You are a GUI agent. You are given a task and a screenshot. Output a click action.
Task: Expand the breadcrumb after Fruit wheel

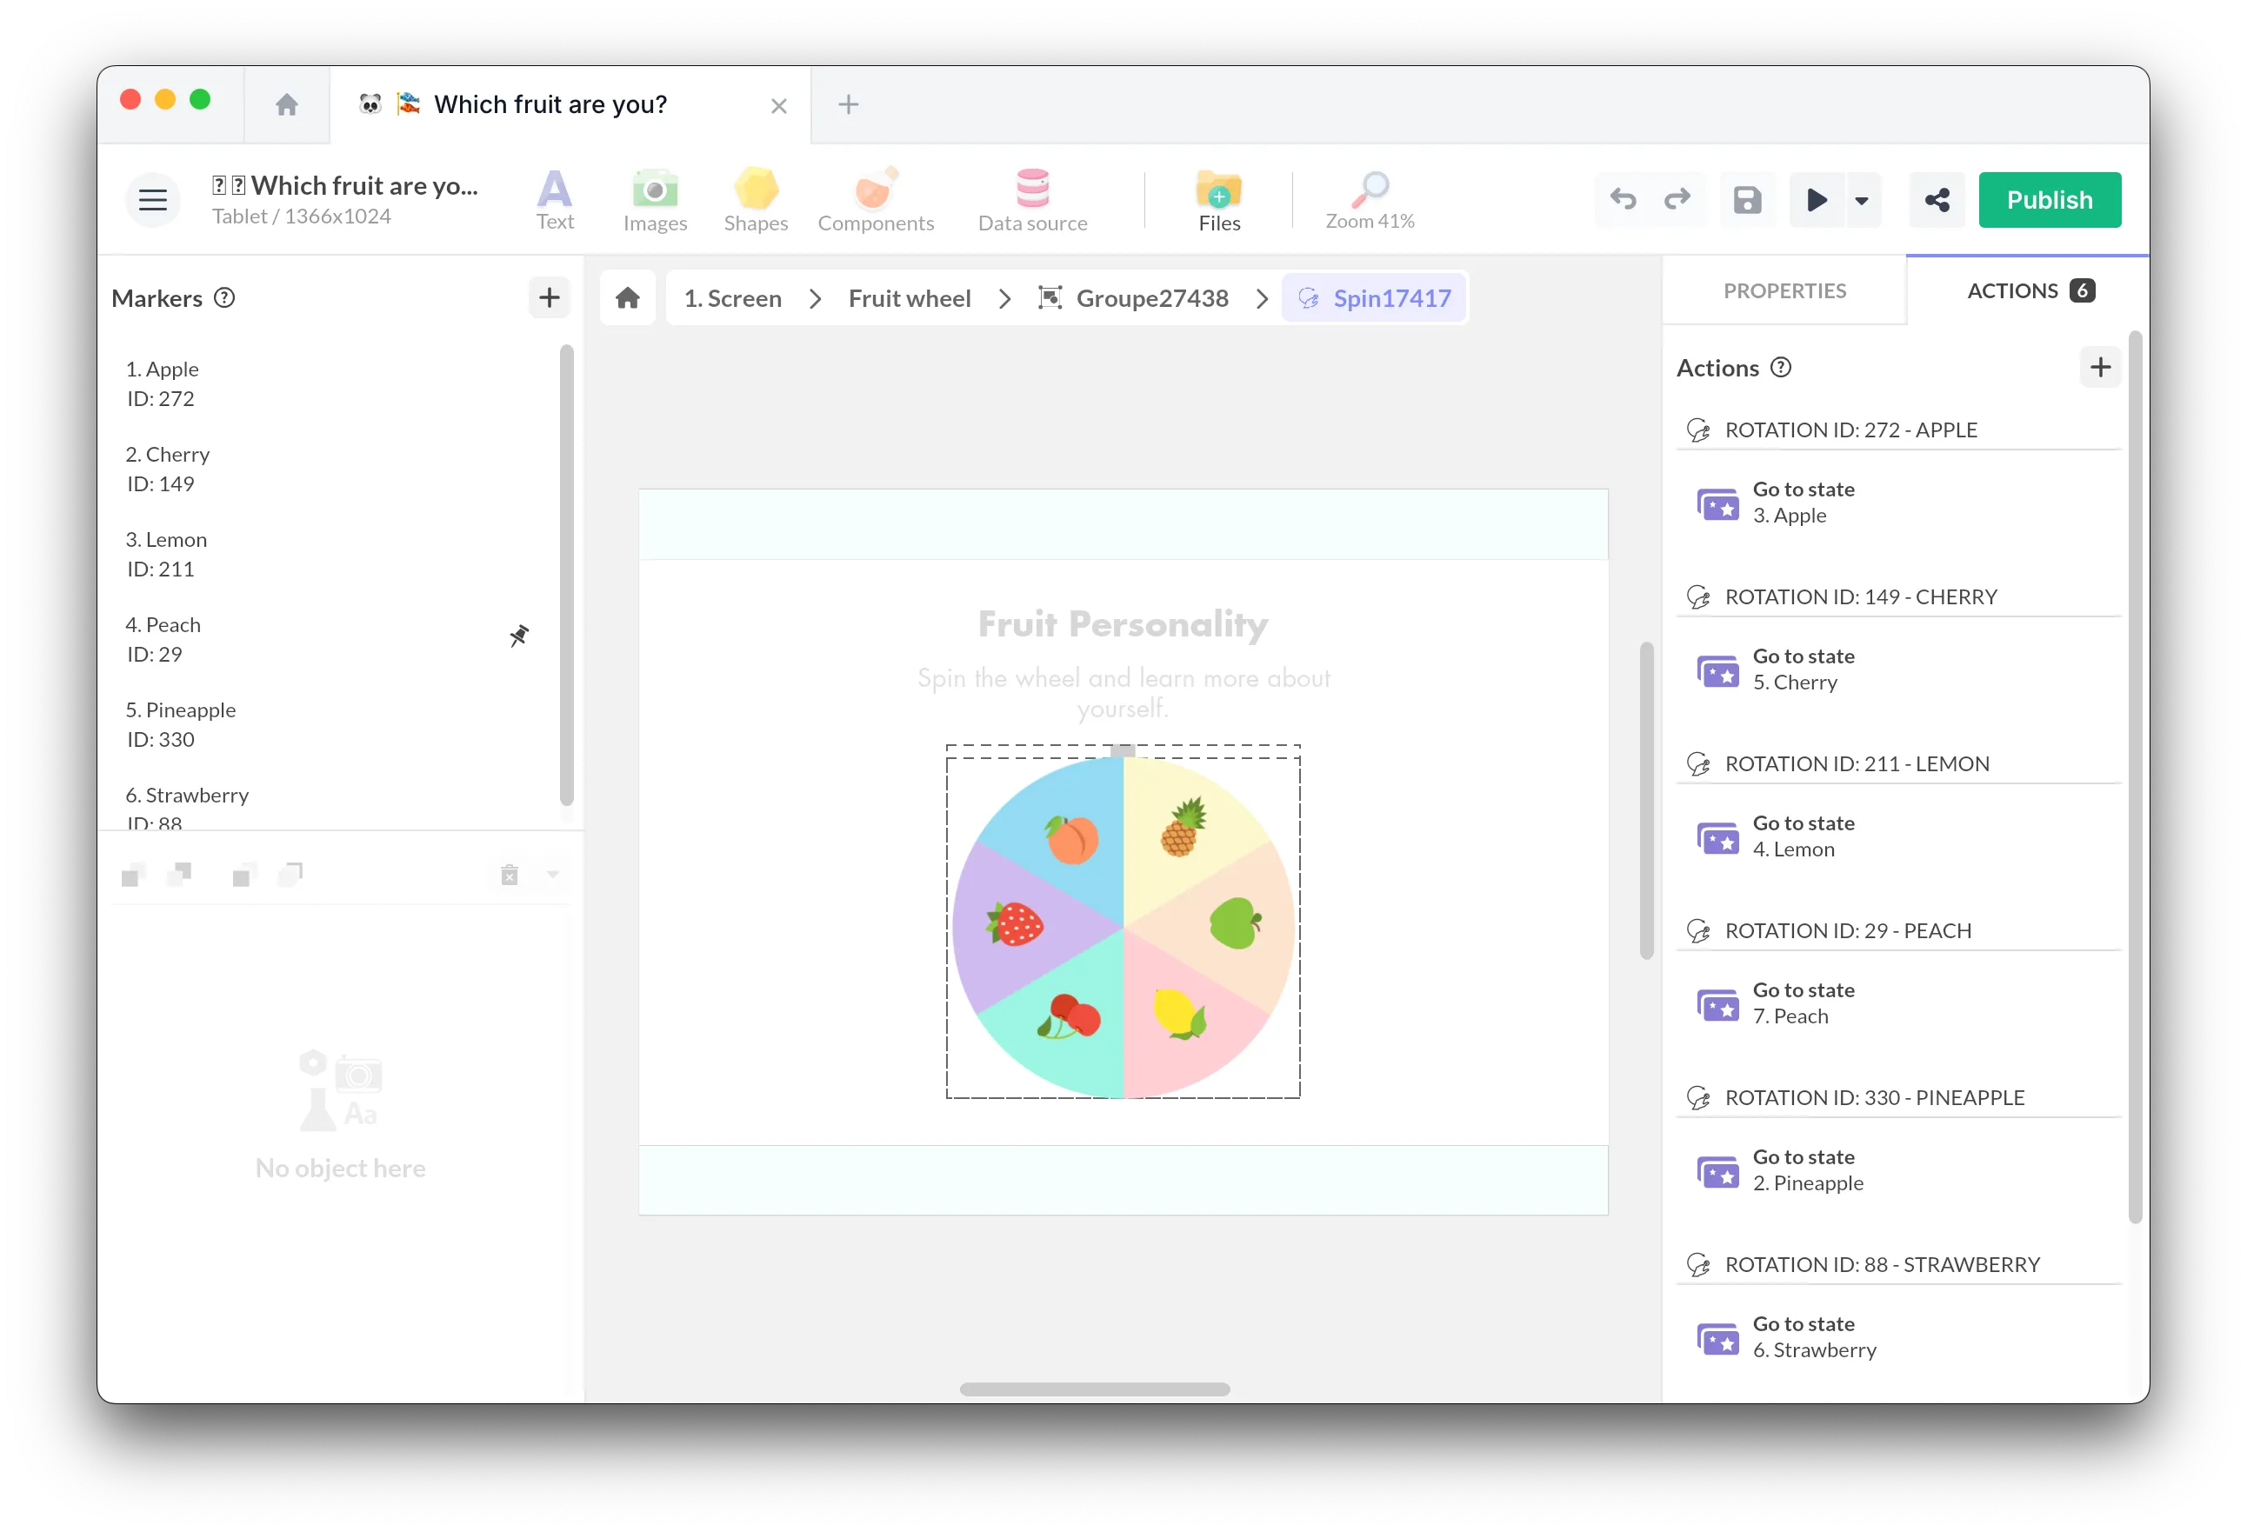(1003, 299)
